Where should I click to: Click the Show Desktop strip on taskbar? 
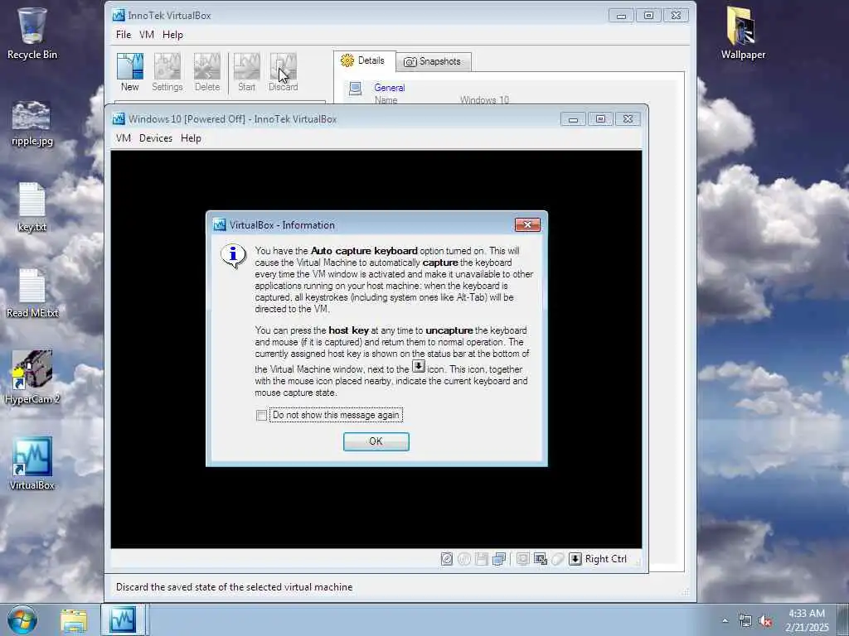point(843,619)
